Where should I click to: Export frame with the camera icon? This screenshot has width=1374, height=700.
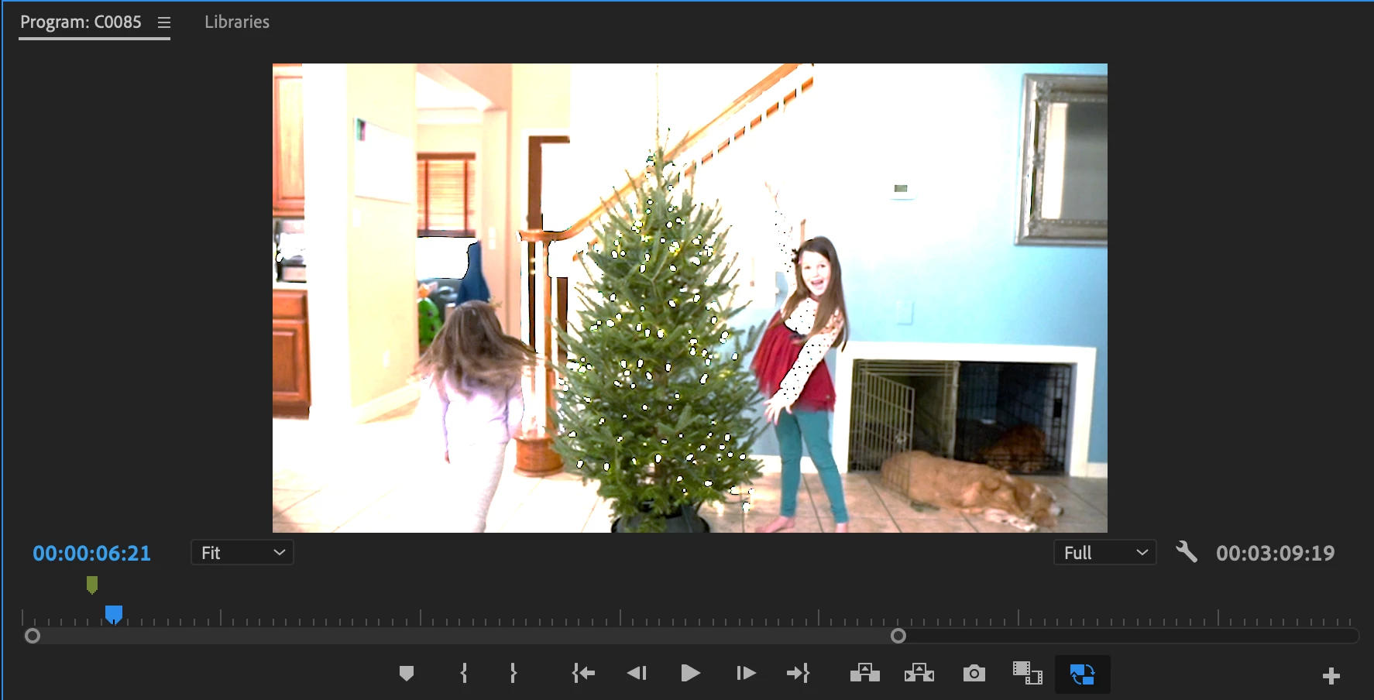[x=974, y=674]
